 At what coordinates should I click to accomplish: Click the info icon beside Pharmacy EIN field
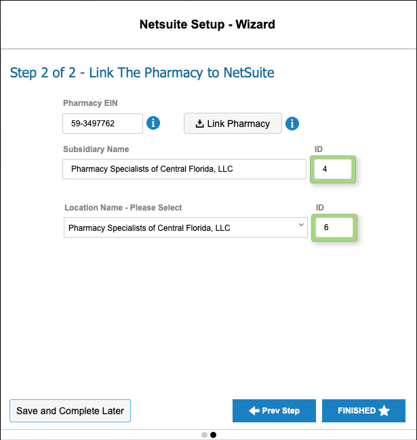pyautogui.click(x=154, y=123)
